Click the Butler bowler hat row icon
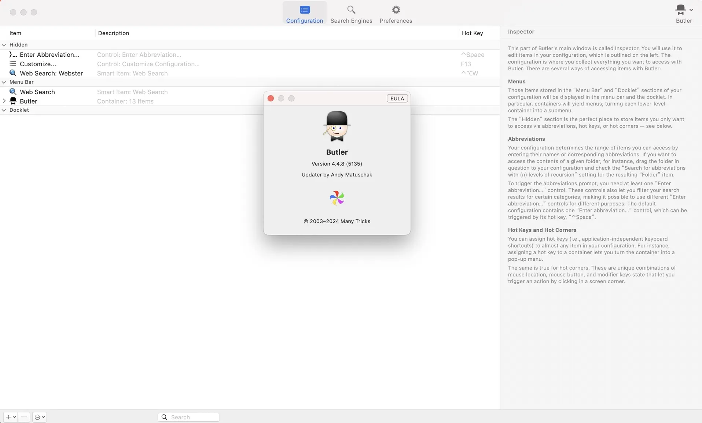The image size is (702, 423). (13, 101)
